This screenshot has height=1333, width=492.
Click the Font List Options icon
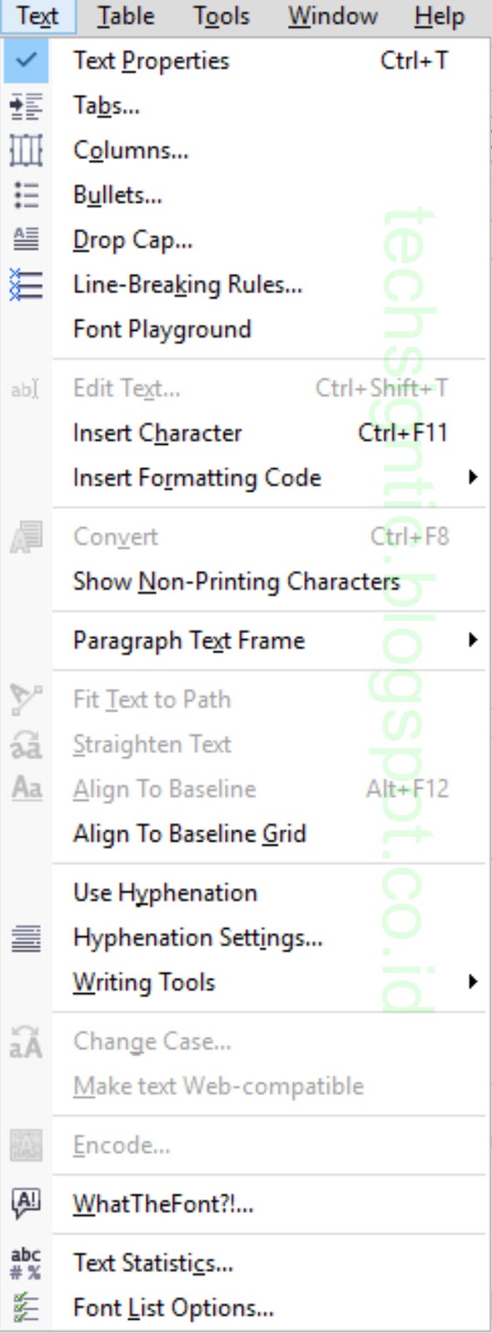pyautogui.click(x=25, y=1308)
